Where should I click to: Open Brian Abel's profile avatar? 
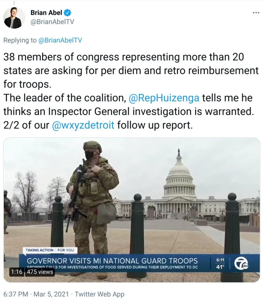point(14,18)
